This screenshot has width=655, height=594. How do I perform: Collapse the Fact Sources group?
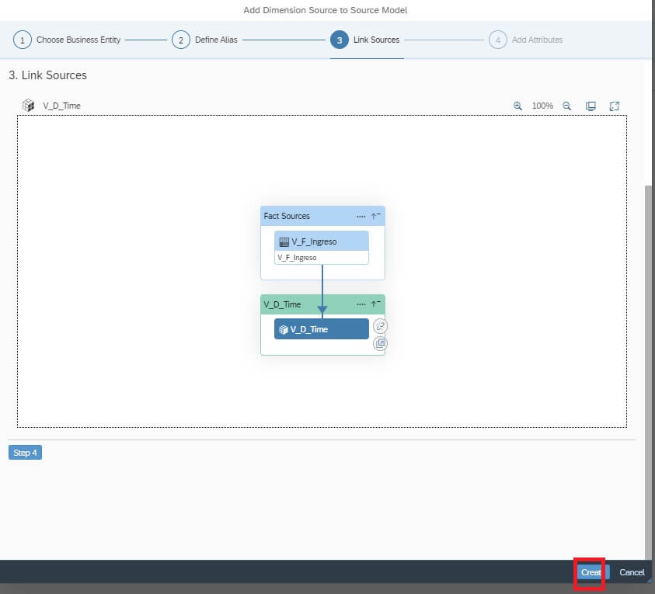click(375, 216)
